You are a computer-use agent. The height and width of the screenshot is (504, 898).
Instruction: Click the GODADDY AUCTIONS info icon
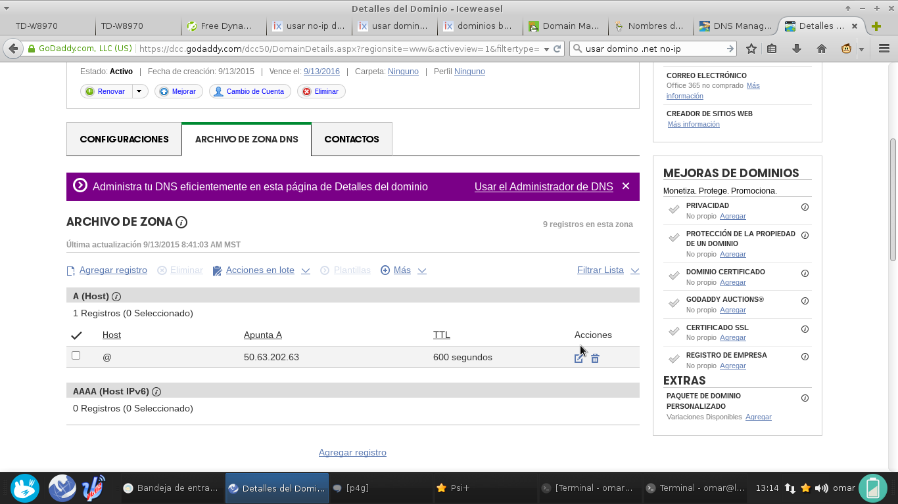pos(805,301)
